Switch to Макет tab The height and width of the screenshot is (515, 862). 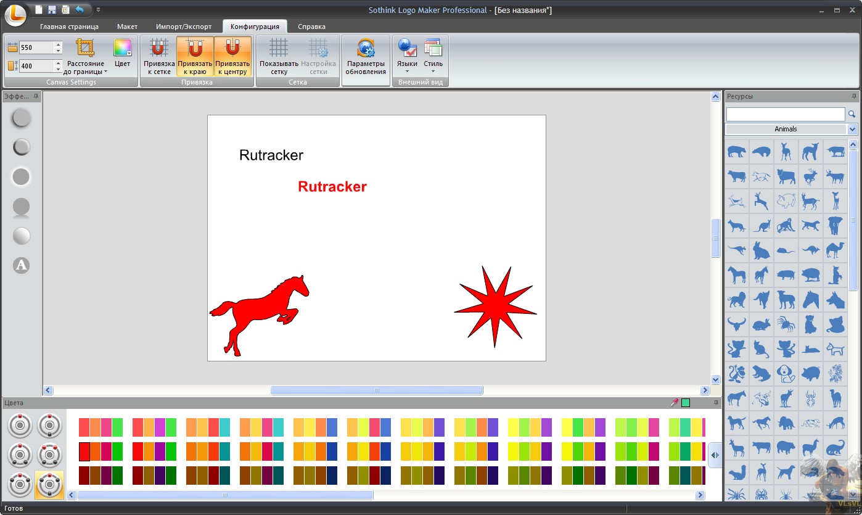point(128,27)
